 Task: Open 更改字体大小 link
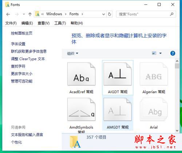coord(21,74)
